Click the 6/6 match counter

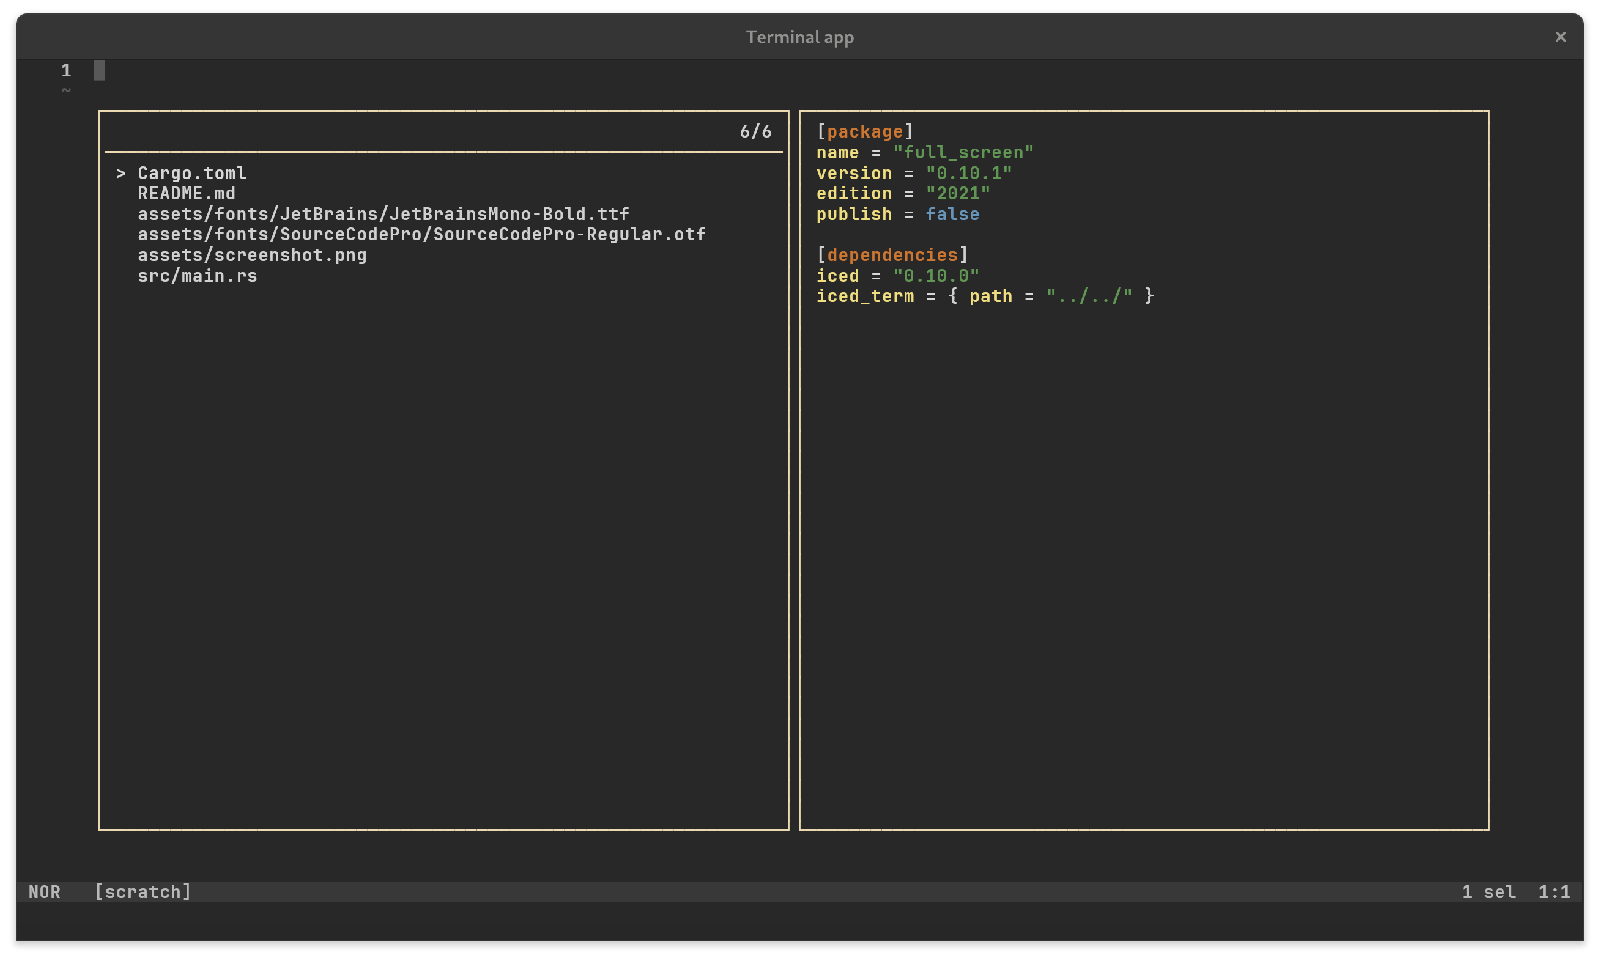755,131
